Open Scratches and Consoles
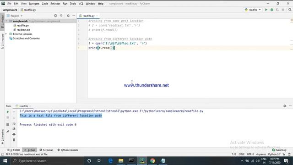Image resolution: width=293 pixels, height=165 pixels. (x=24, y=38)
